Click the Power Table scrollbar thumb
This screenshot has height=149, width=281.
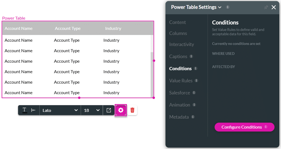coord(152,74)
